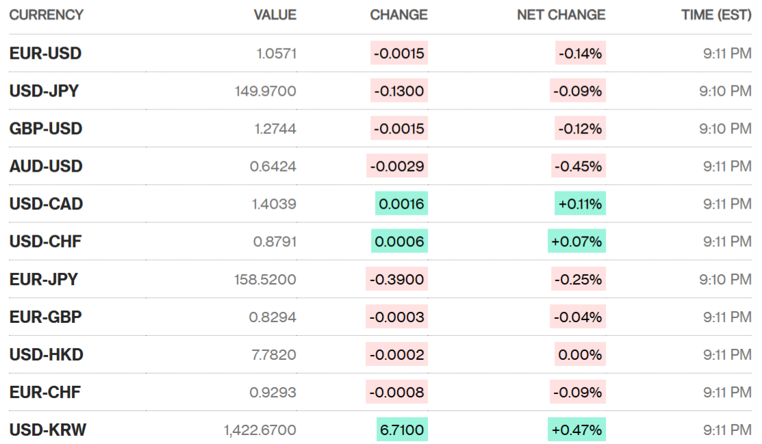The width and height of the screenshot is (762, 444).
Task: Sort by the CHANGE column header
Action: pos(398,14)
